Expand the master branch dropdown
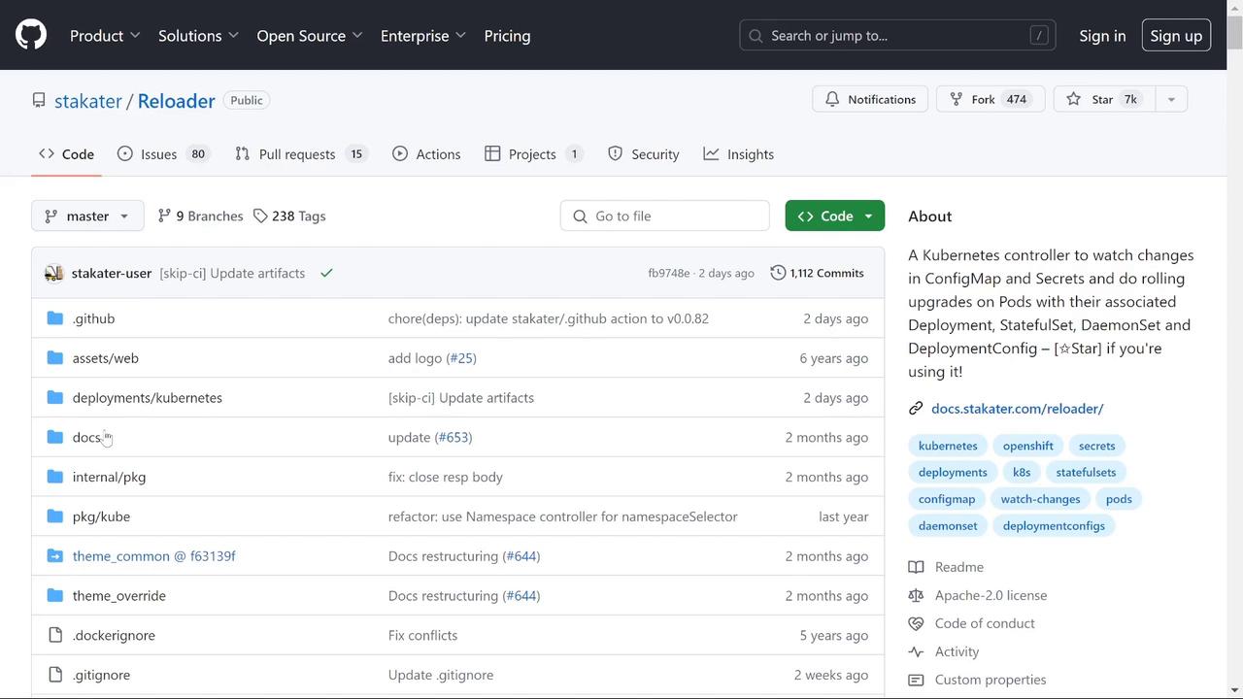The height and width of the screenshot is (699, 1243). pyautogui.click(x=87, y=216)
